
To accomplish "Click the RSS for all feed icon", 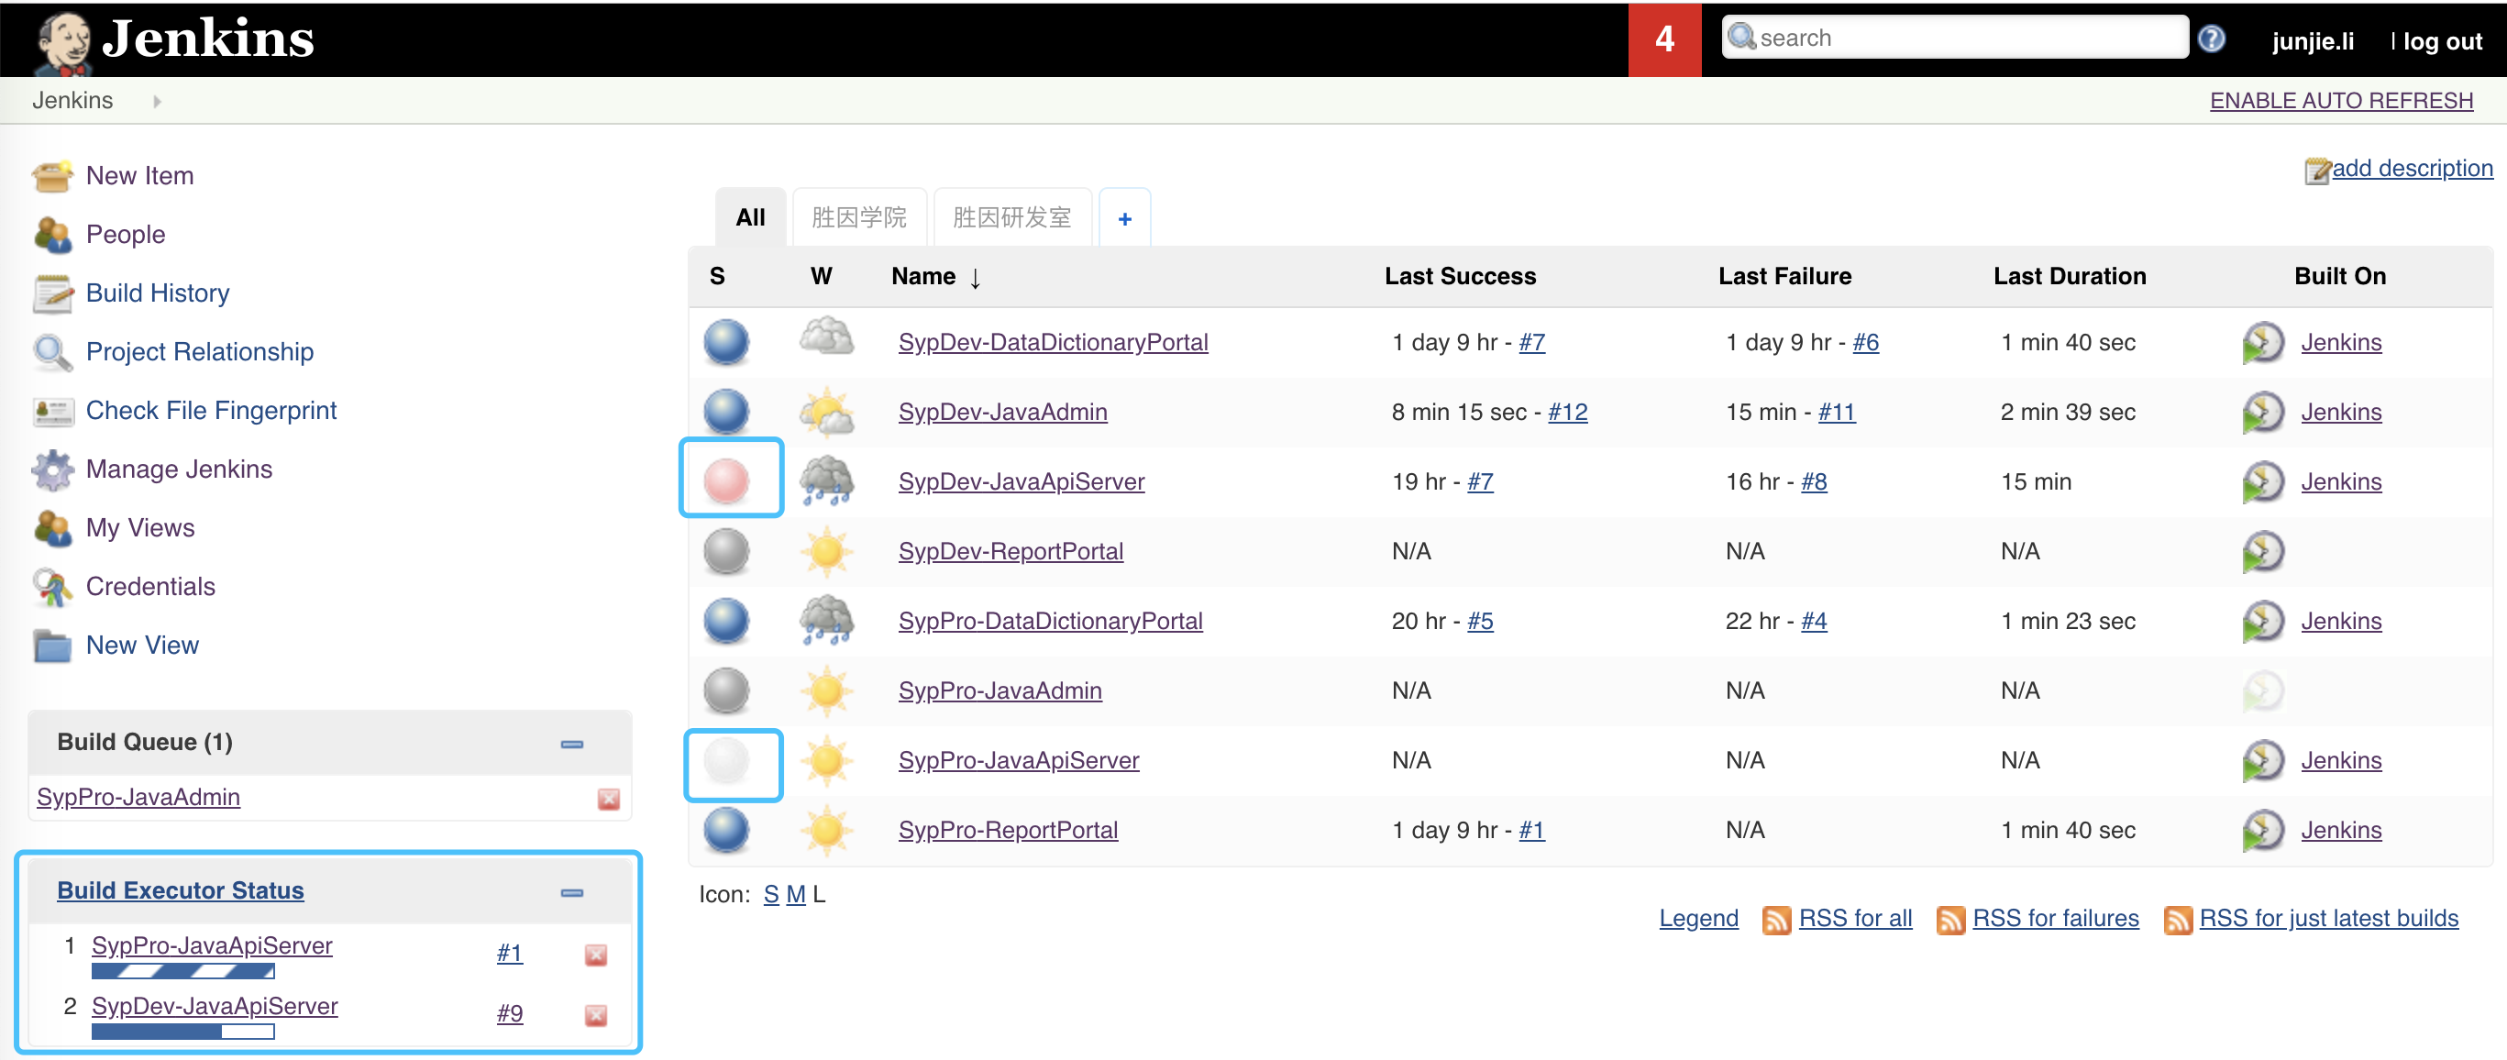I will point(1776,920).
